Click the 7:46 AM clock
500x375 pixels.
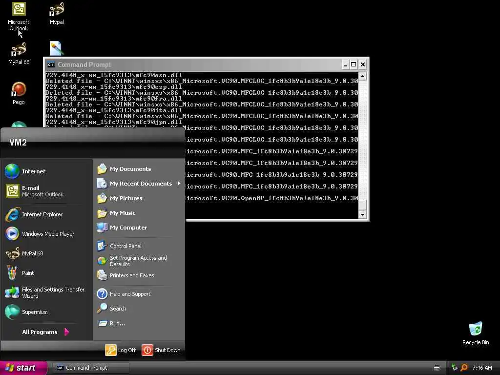tap(482, 368)
